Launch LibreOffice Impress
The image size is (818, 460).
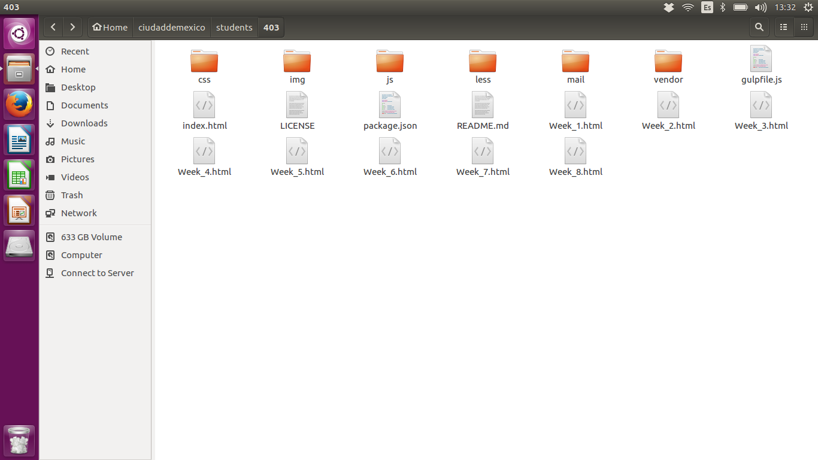[19, 210]
